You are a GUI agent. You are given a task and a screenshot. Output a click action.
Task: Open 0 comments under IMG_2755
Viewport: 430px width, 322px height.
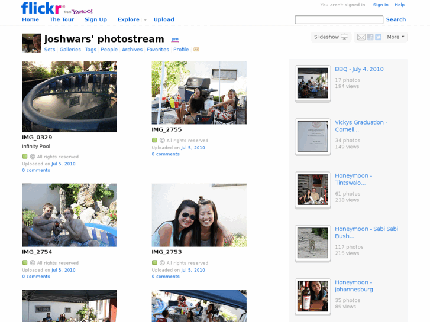pyautogui.click(x=166, y=154)
